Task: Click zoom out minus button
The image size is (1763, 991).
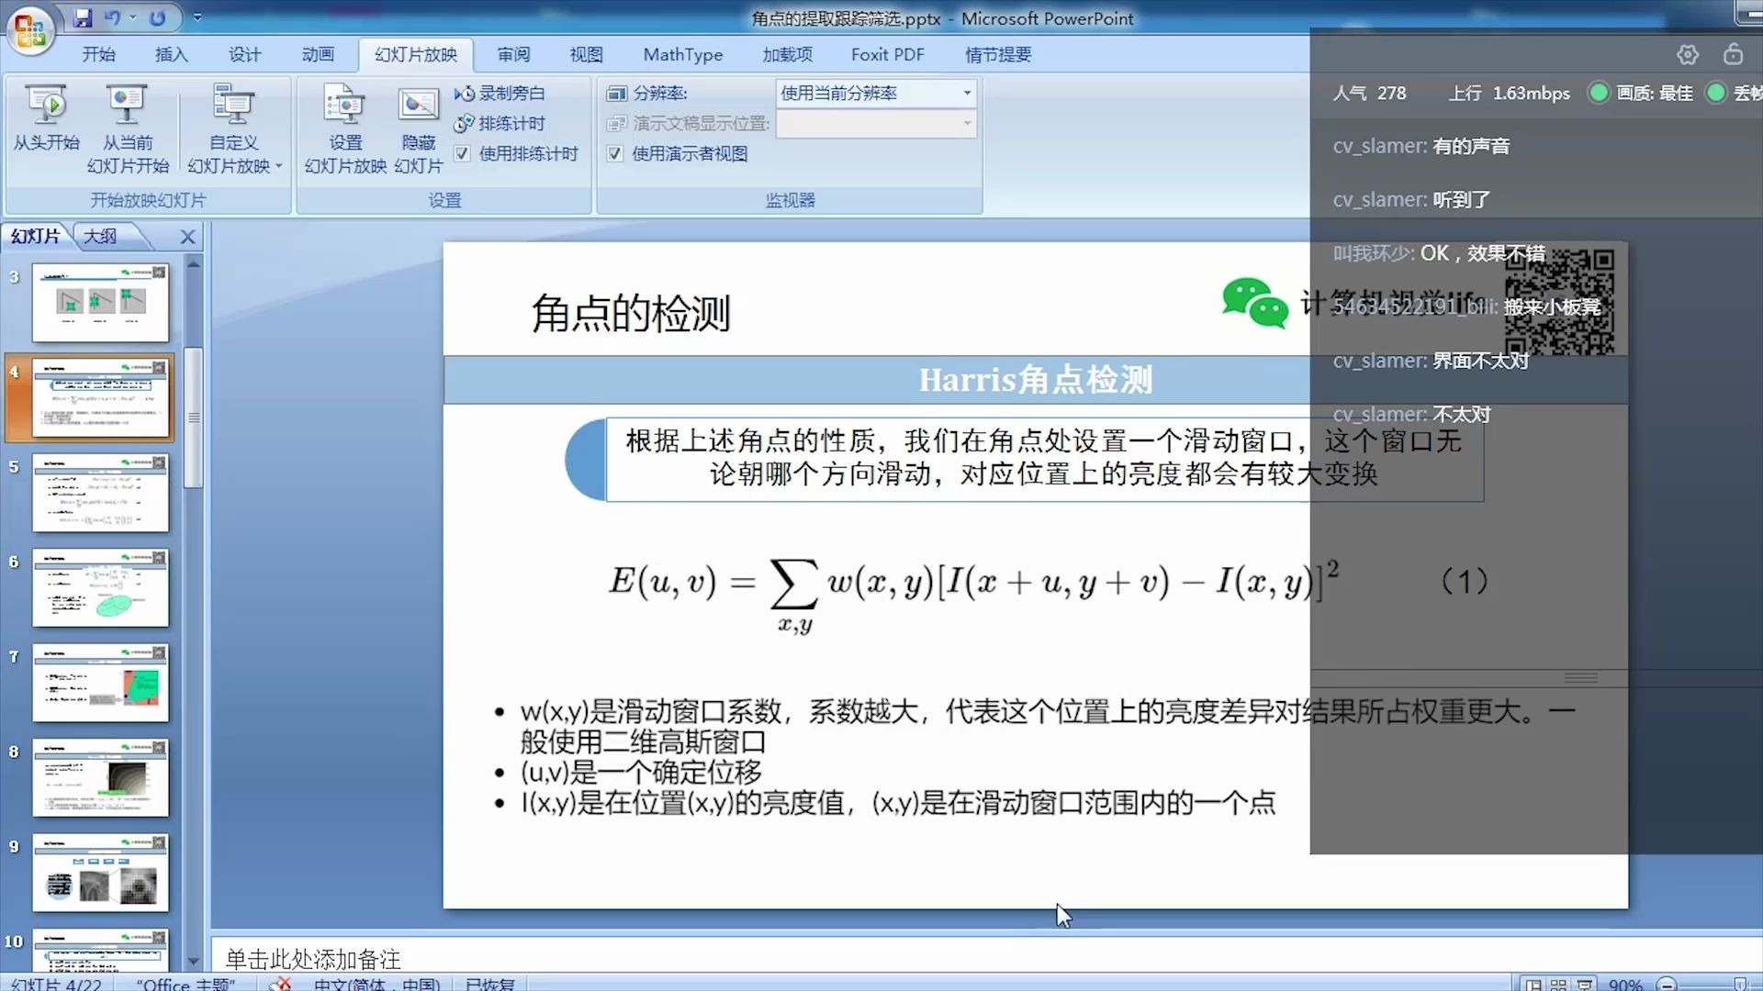Action: (1668, 984)
